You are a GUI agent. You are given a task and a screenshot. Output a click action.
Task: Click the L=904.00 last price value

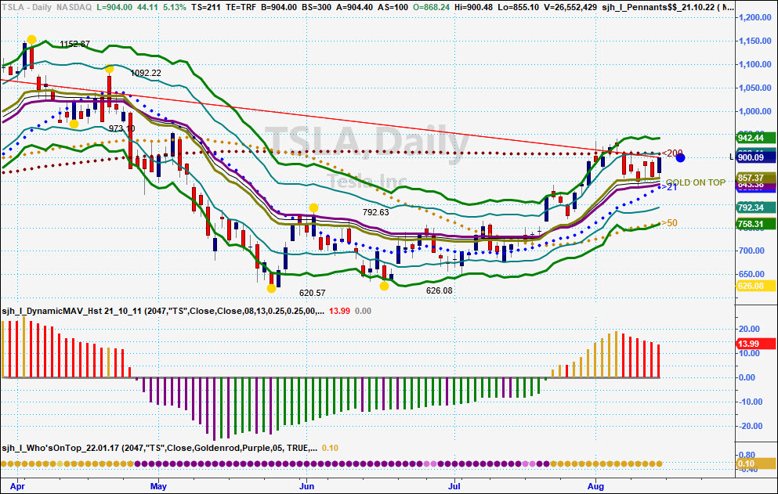click(114, 8)
